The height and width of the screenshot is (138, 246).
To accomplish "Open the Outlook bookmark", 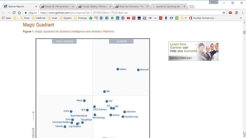I will [101, 18].
